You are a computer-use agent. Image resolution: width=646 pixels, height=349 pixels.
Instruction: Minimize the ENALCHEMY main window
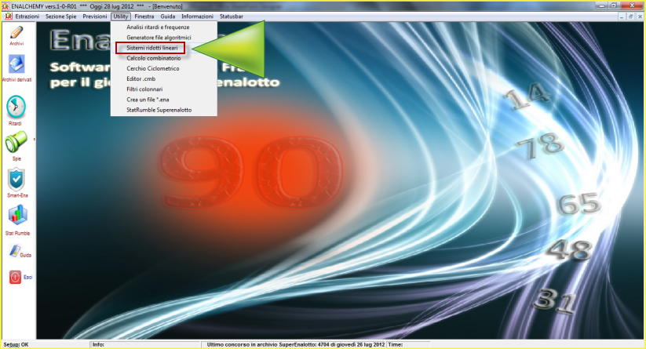602,5
